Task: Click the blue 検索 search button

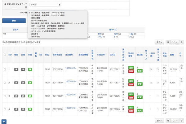Action: 14,21
